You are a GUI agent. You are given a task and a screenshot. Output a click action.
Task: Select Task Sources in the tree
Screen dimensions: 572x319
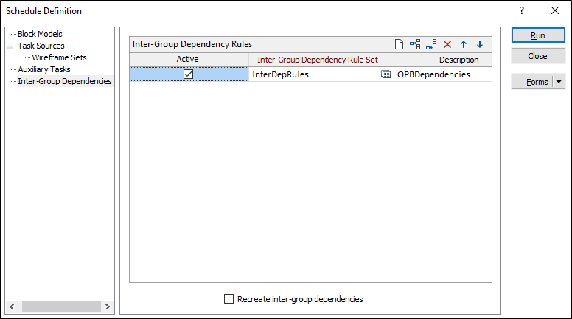click(x=41, y=46)
